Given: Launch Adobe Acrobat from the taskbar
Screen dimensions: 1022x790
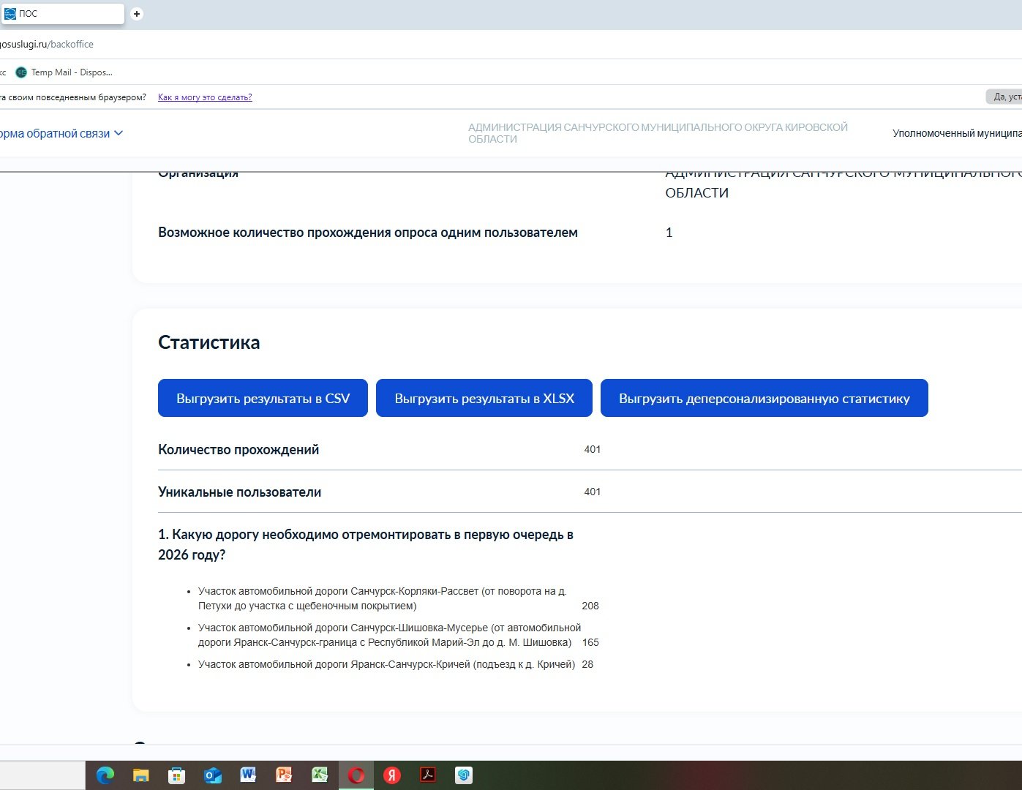Looking at the screenshot, I should point(428,775).
